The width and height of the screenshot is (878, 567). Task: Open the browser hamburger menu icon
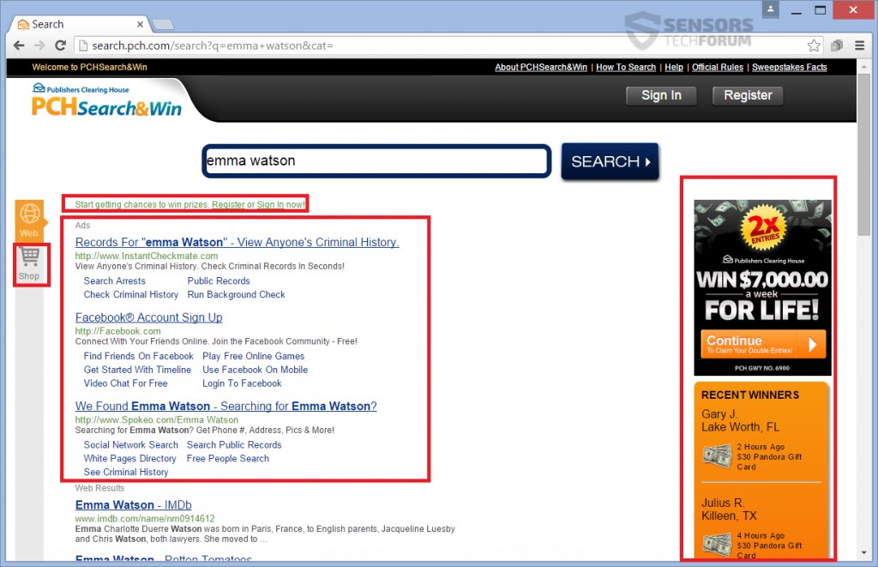click(860, 45)
